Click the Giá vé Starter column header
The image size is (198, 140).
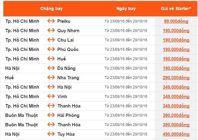[x=176, y=9]
